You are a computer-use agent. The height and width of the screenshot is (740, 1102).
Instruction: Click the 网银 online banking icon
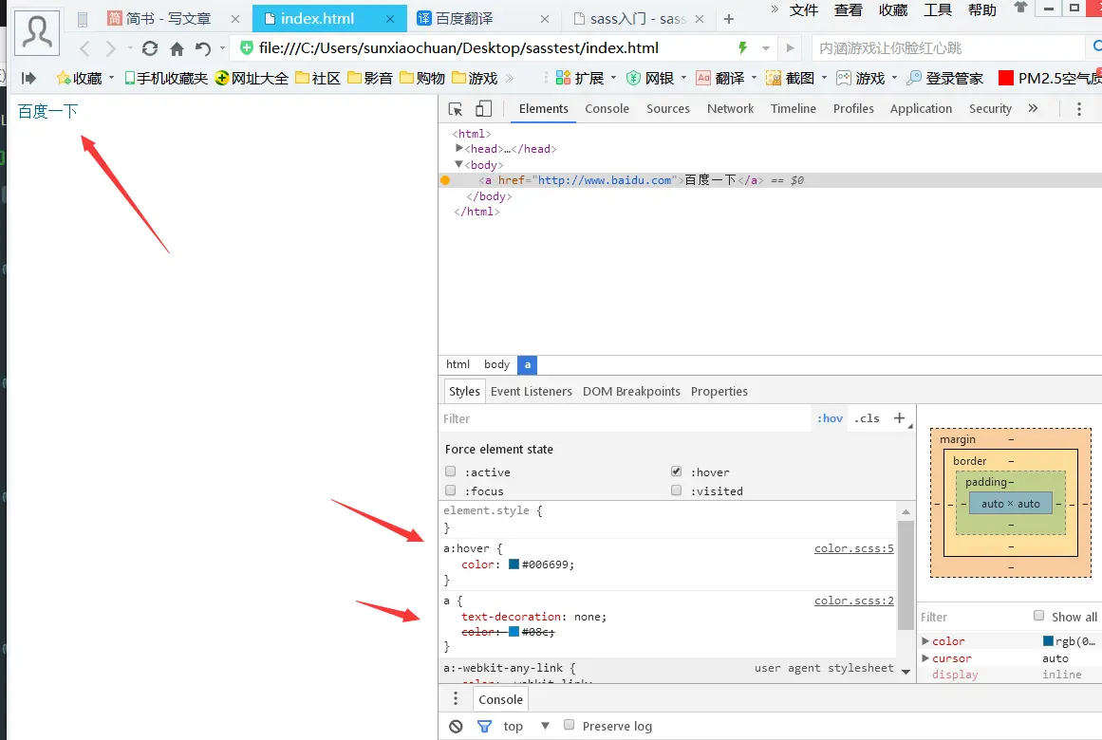pos(650,78)
